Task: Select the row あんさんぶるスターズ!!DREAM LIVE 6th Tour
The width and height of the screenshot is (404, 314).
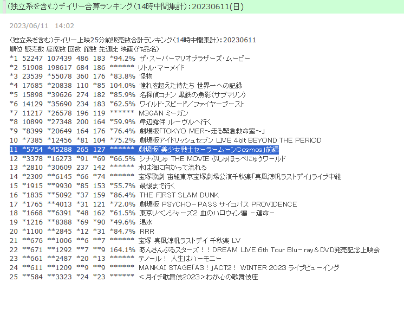Action: pos(195,250)
